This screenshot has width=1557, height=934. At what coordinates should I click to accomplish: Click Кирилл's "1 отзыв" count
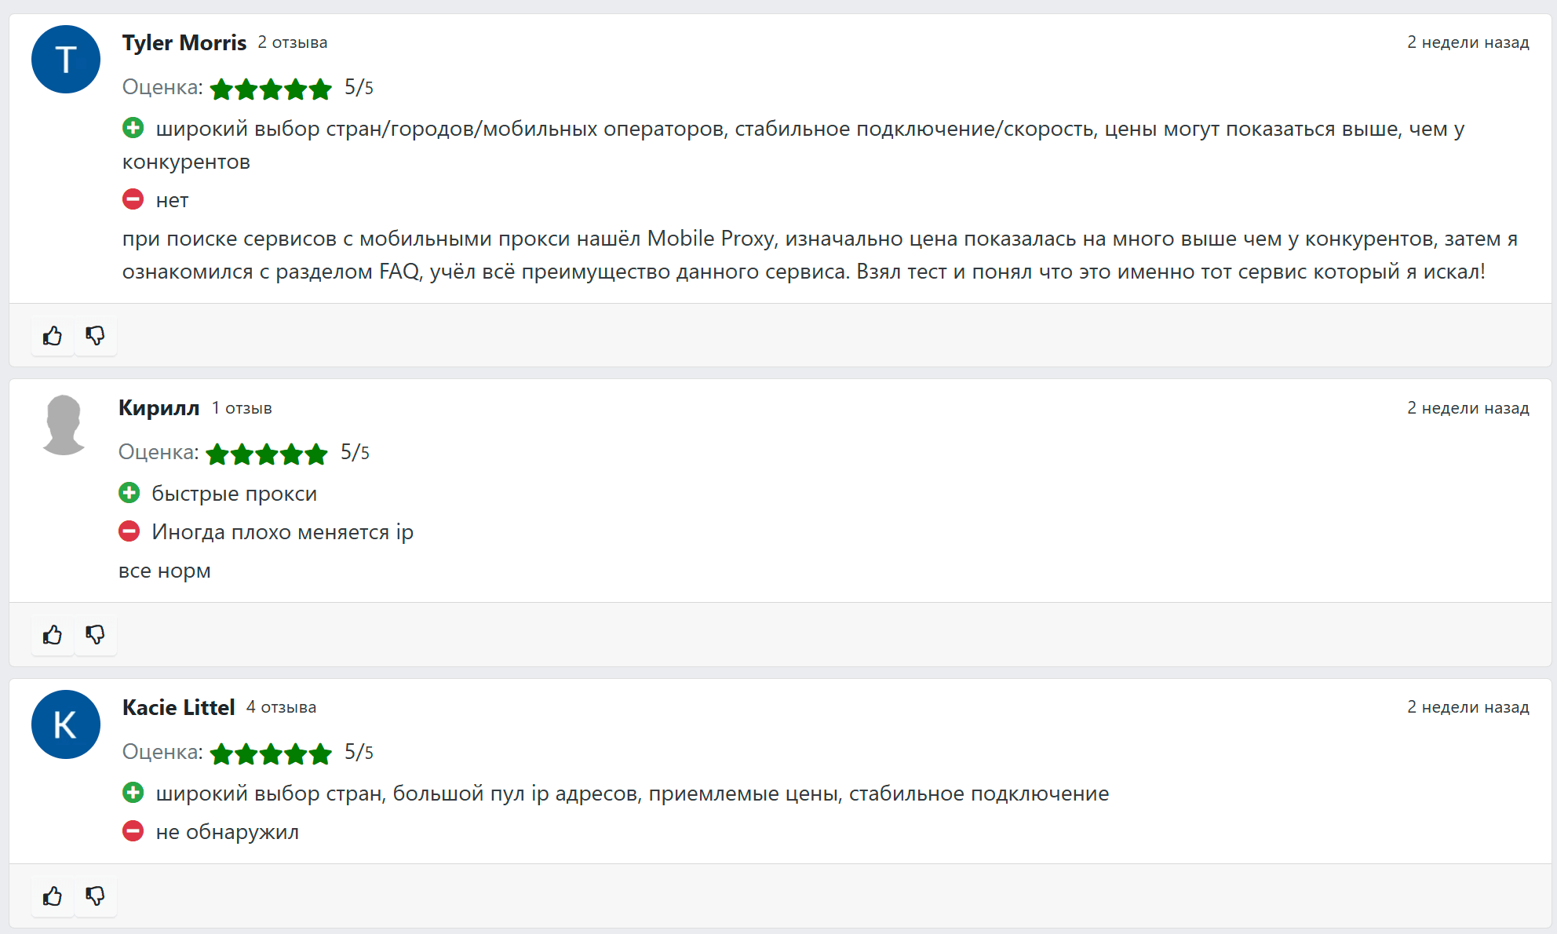tap(242, 408)
